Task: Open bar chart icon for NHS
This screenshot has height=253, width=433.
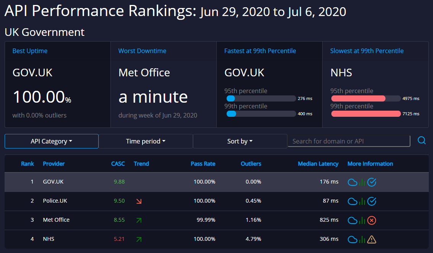Action: point(362,239)
